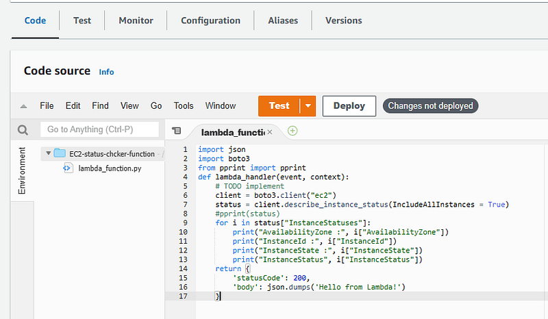The width and height of the screenshot is (548, 319).
Task: Toggle the Environment side panel
Action: [22, 170]
